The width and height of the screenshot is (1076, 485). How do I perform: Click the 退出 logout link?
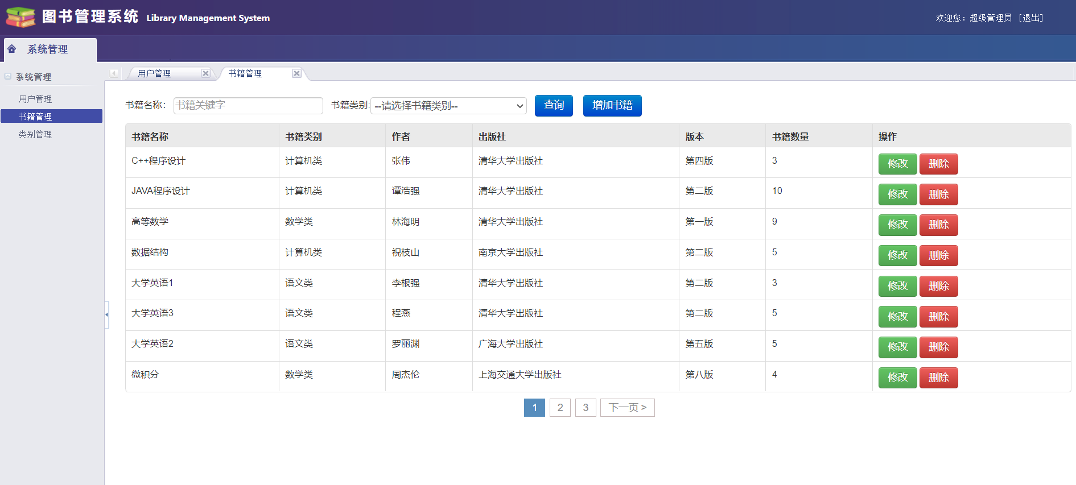point(1031,18)
